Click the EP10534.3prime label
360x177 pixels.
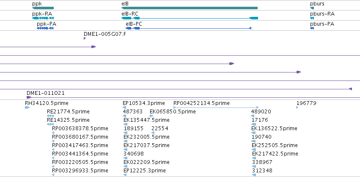144,103
